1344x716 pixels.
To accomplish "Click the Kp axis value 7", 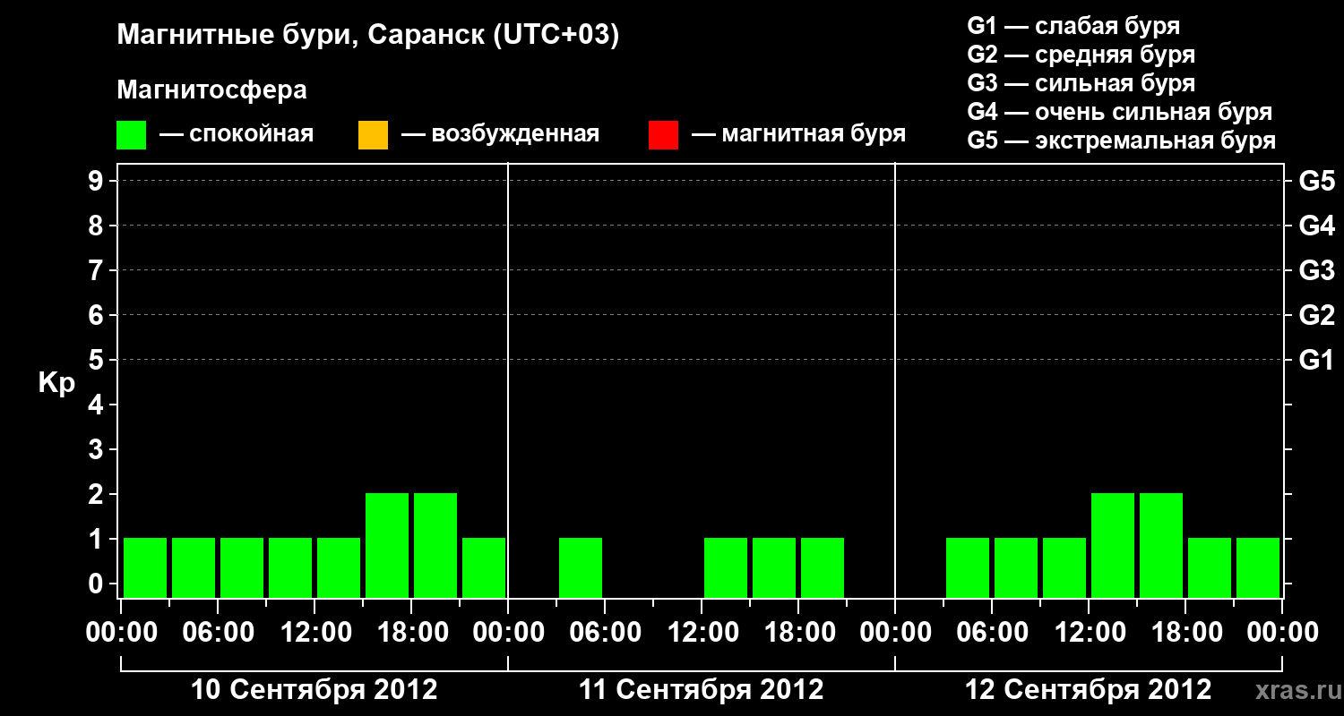I will (x=98, y=270).
